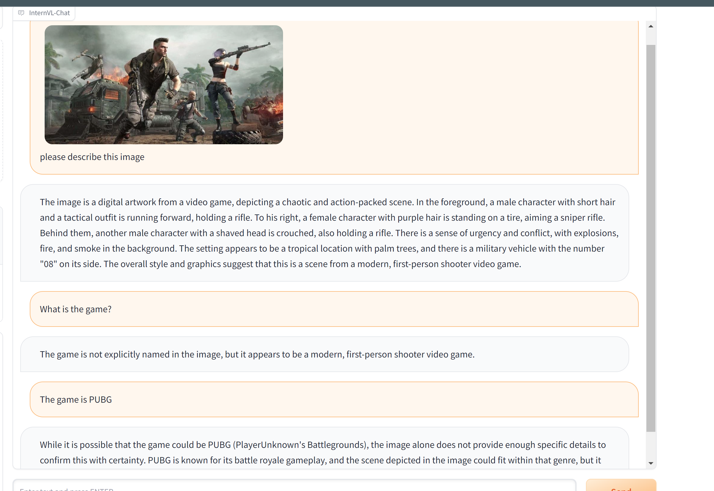Click scrollbar track below the thumb
The image size is (714, 491).
[651, 446]
